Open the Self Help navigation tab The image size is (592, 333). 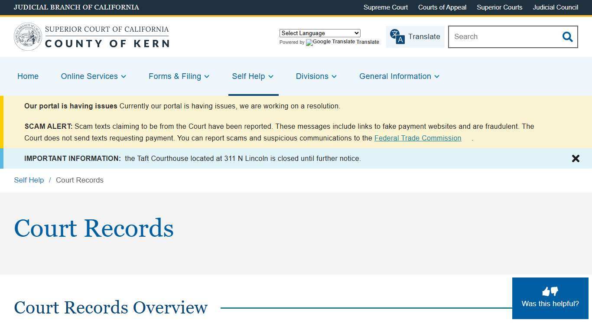(253, 76)
